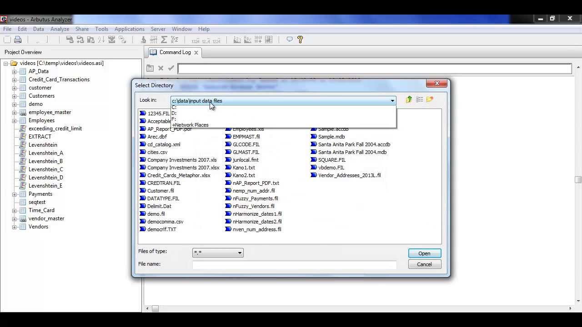Click the 12_4 Gaps toolbar icon
Screen dimensions: 582x327
coord(206,40)
